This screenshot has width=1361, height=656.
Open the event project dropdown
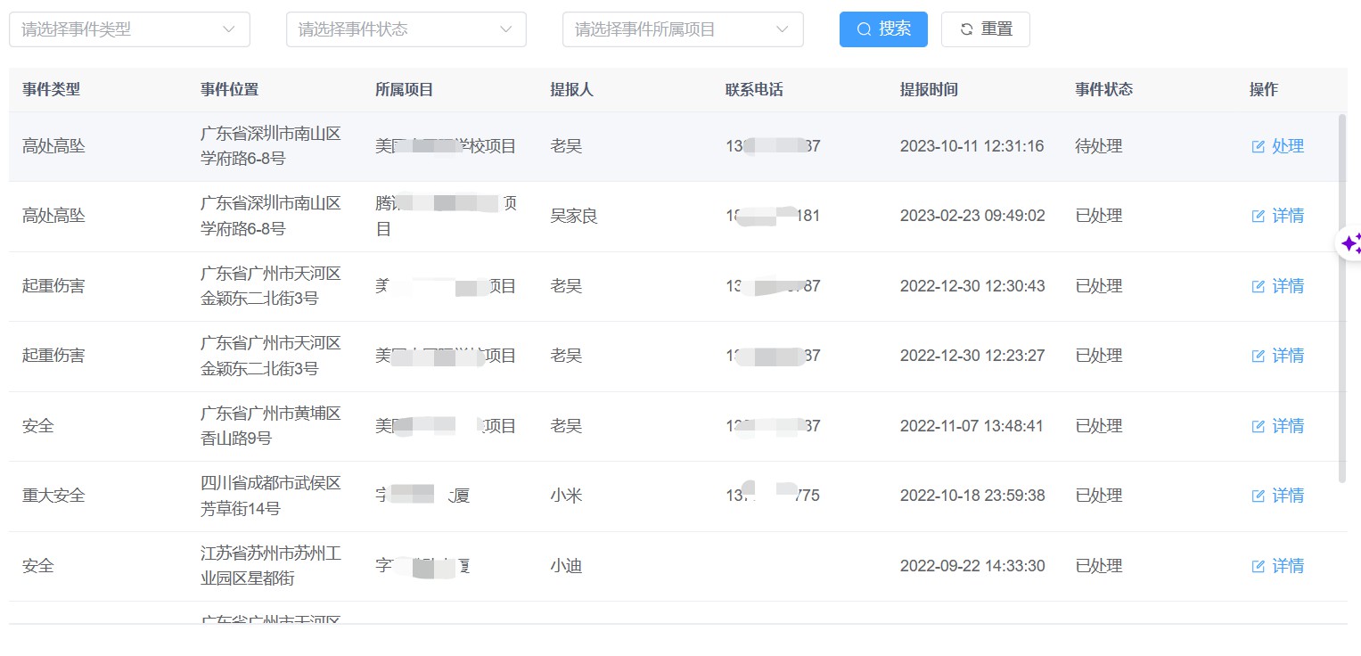pyautogui.click(x=683, y=29)
